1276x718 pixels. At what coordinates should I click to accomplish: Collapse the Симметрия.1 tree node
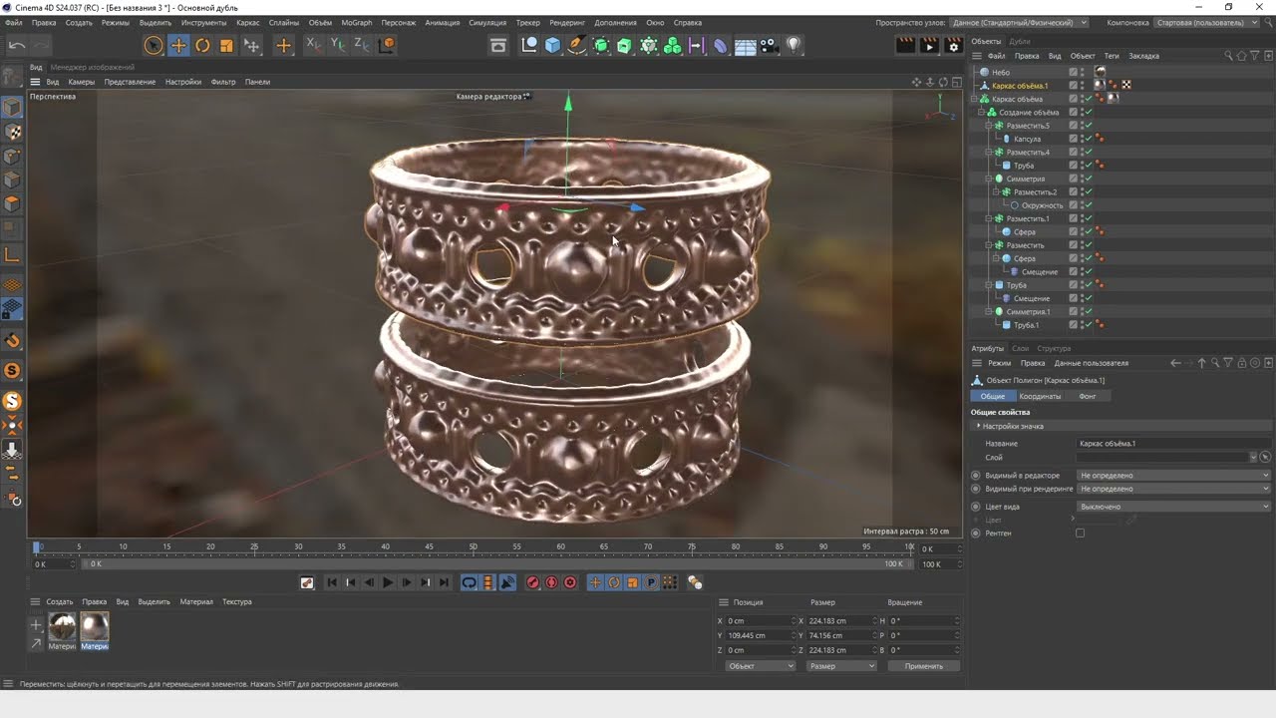(x=989, y=312)
